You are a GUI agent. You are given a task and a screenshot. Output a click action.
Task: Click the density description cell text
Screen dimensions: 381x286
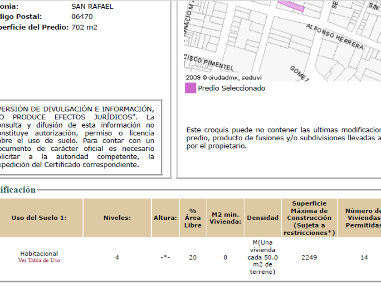click(x=263, y=257)
